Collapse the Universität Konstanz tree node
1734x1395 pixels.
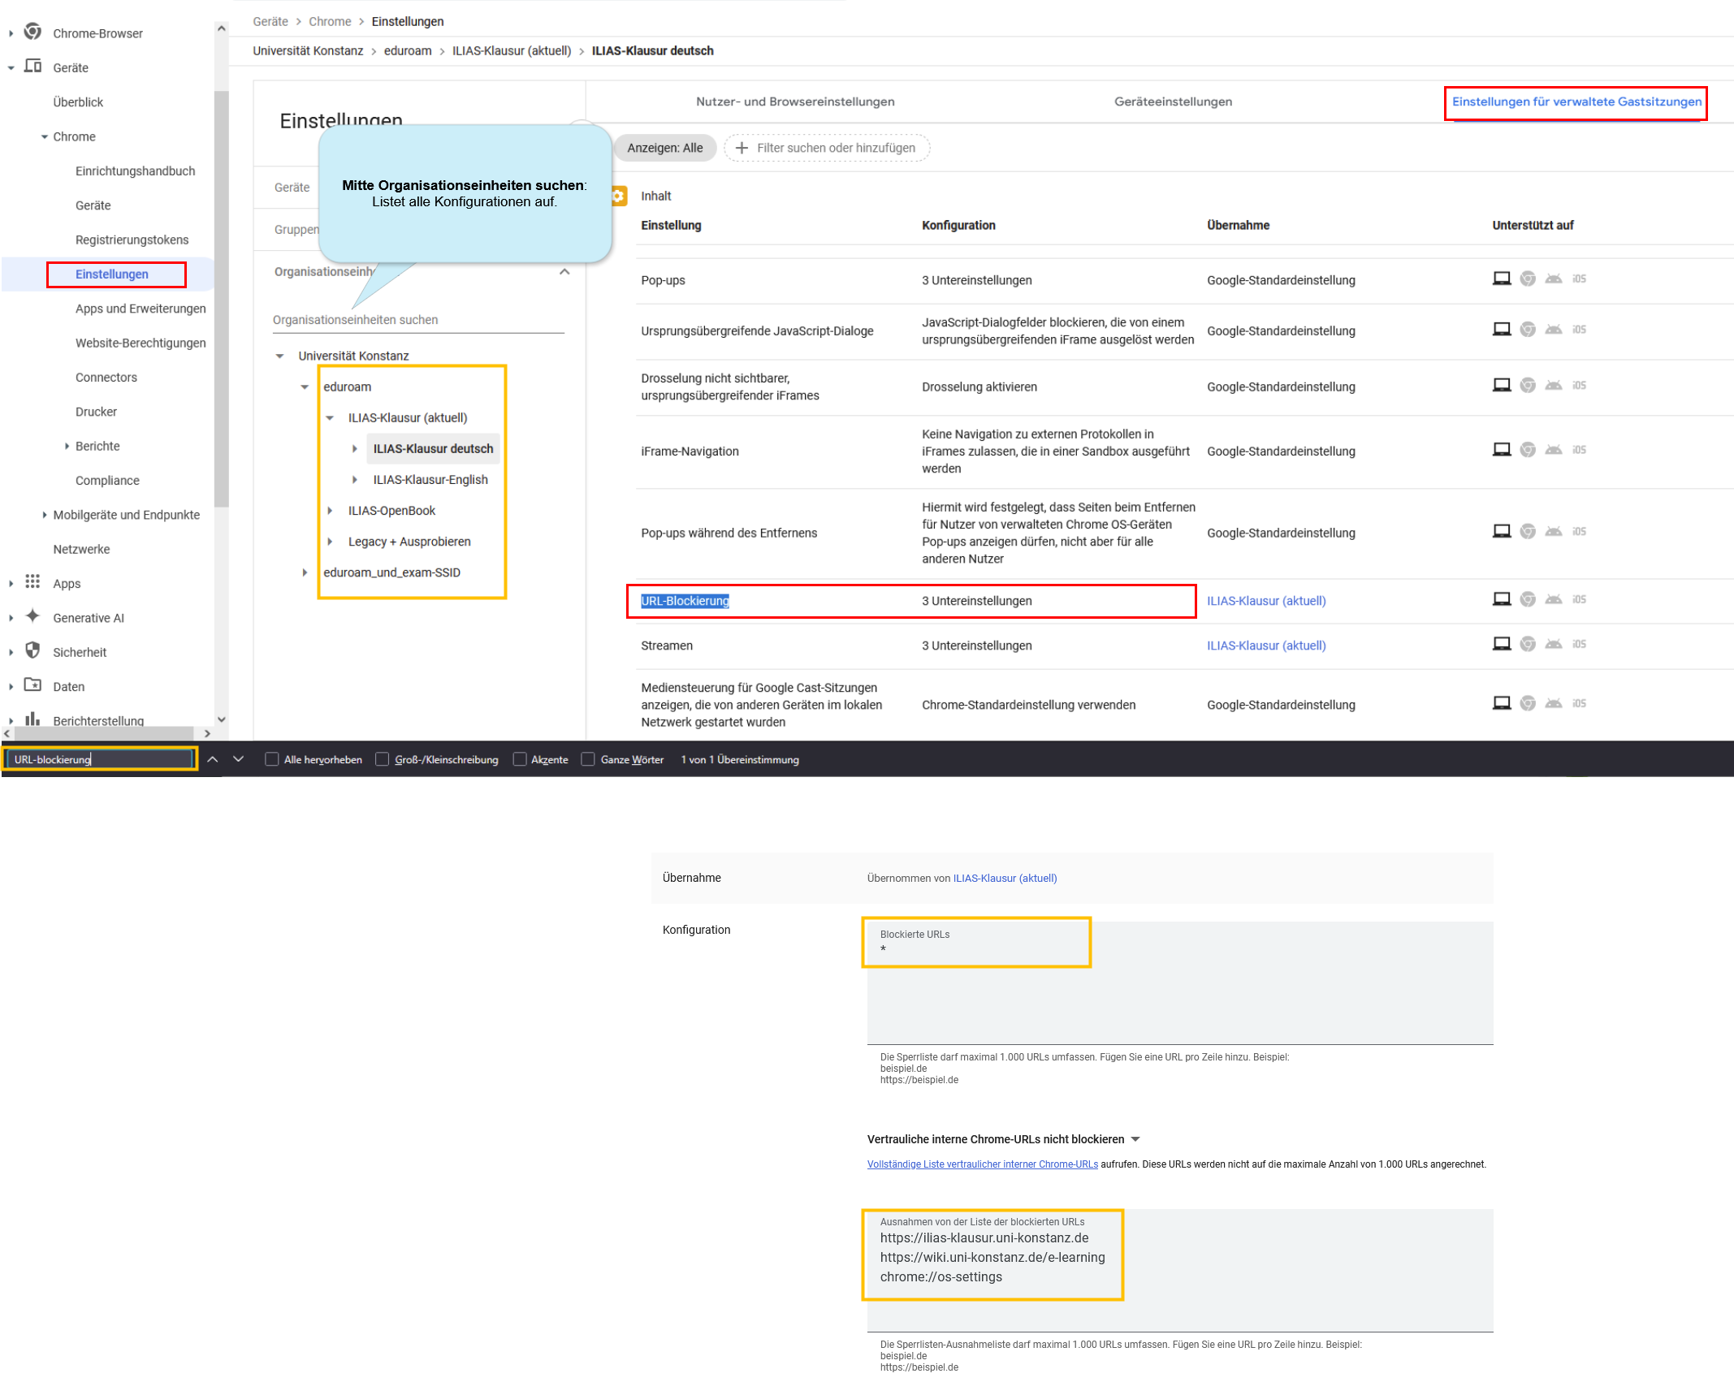(x=279, y=356)
